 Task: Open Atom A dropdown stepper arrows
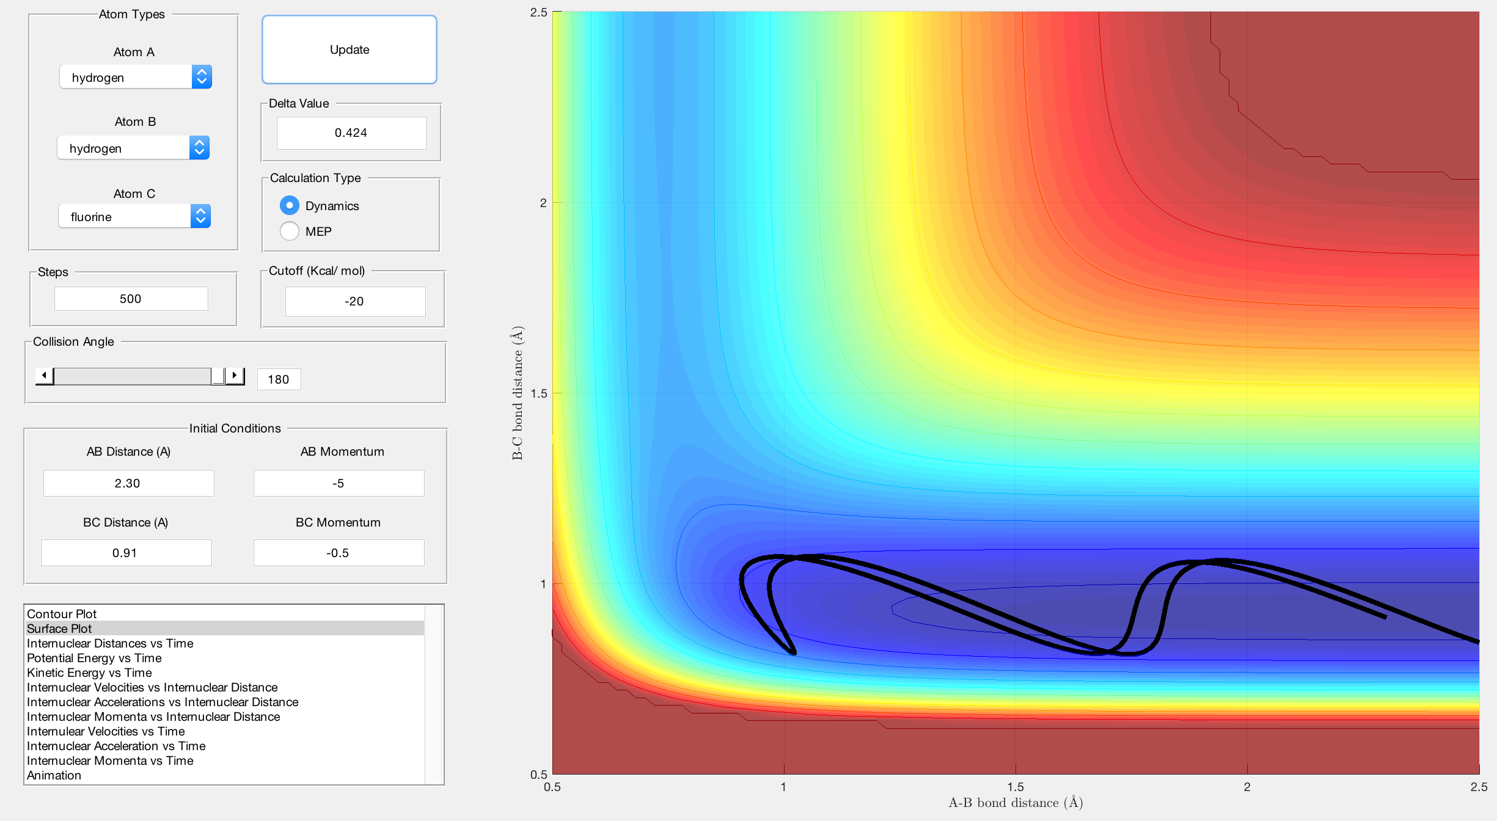(202, 77)
